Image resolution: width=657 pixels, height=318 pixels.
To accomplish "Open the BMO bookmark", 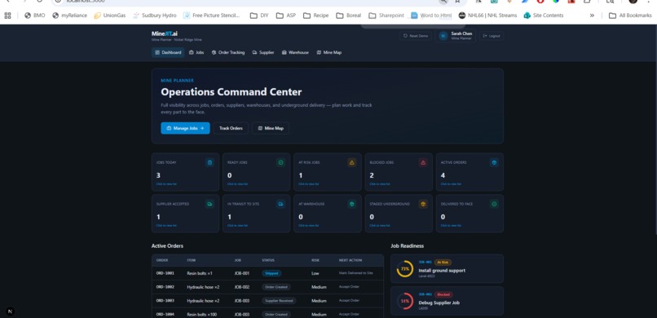I will (35, 15).
